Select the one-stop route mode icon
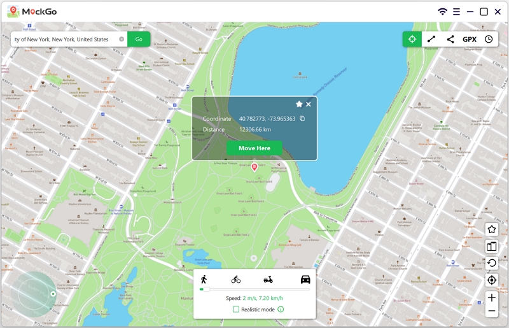 point(431,39)
